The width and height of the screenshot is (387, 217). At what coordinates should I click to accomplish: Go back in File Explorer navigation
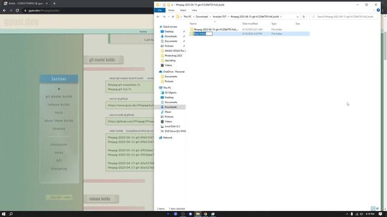158,17
